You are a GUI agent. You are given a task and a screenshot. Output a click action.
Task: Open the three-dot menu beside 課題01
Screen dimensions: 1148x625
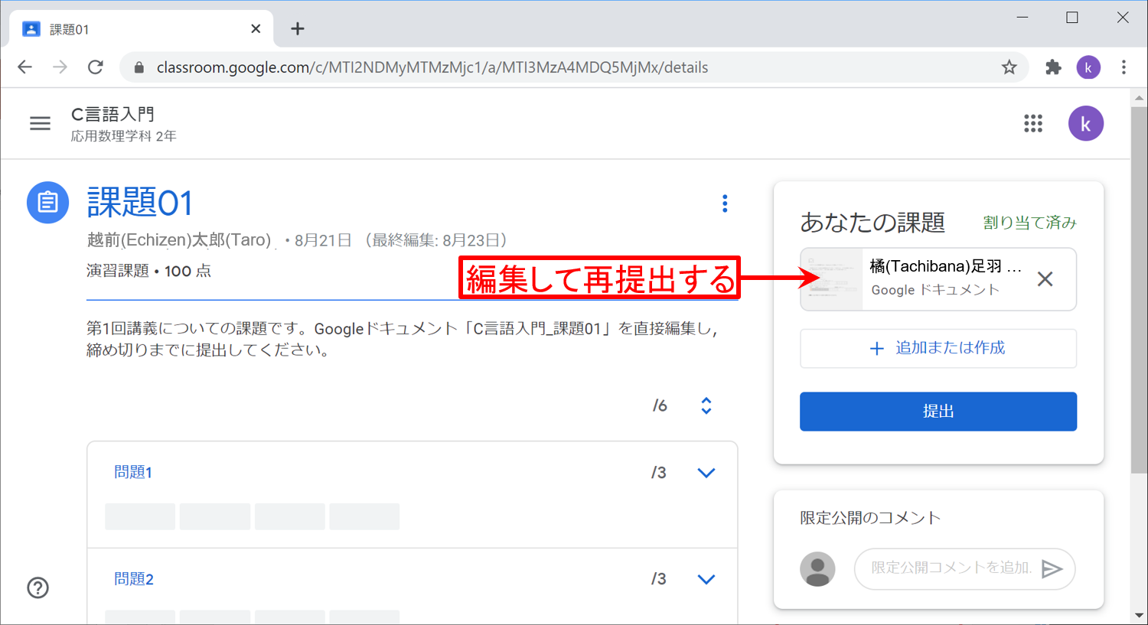(725, 203)
